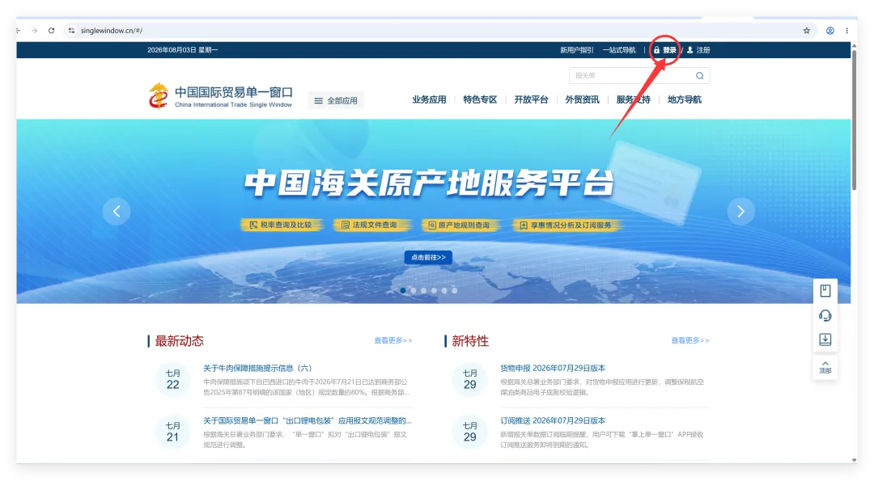Click the address bar URL singlewindow.cn
The height and width of the screenshot is (481, 874).
(x=112, y=31)
